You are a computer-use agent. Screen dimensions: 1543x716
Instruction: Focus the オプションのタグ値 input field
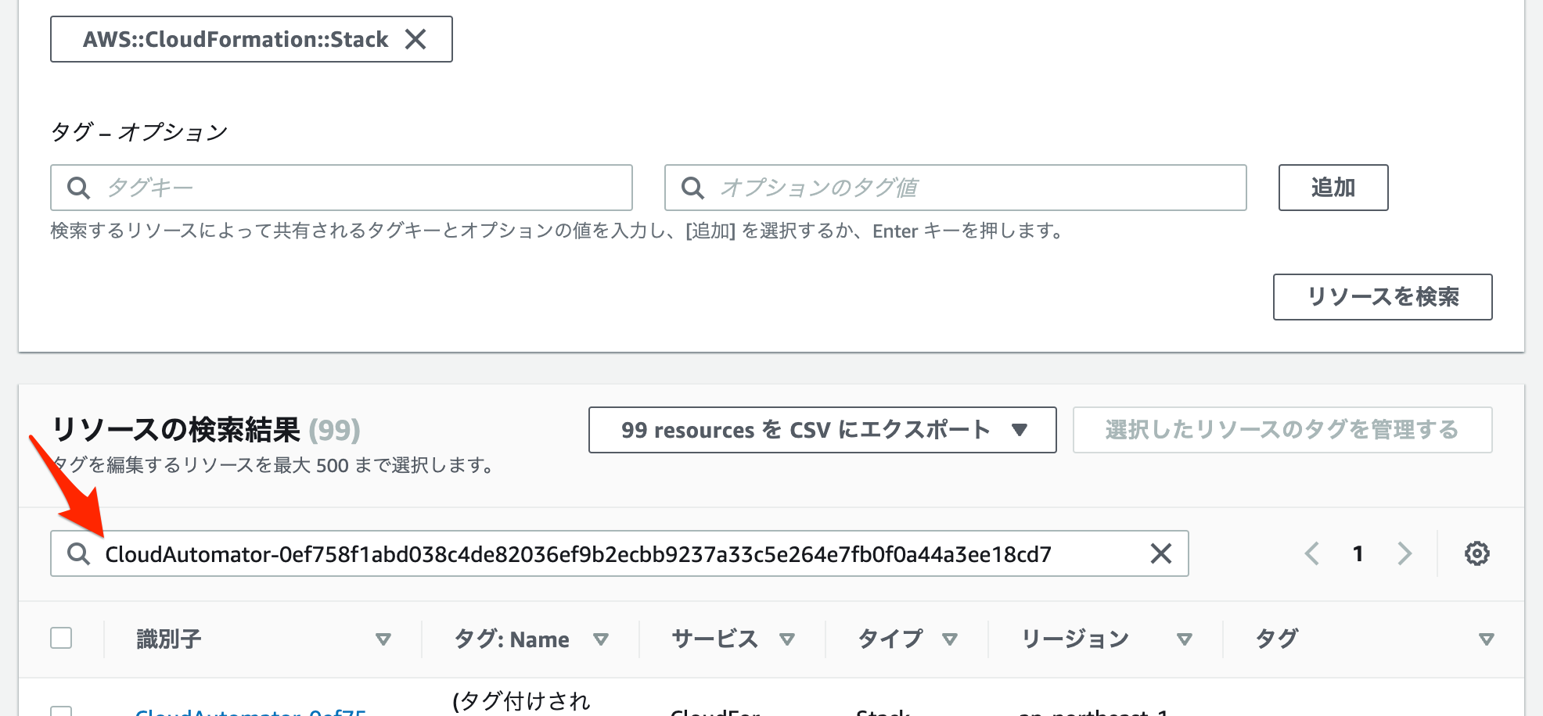955,188
